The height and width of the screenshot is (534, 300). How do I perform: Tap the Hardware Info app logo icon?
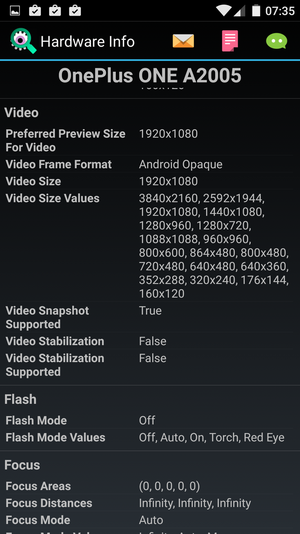click(x=23, y=41)
